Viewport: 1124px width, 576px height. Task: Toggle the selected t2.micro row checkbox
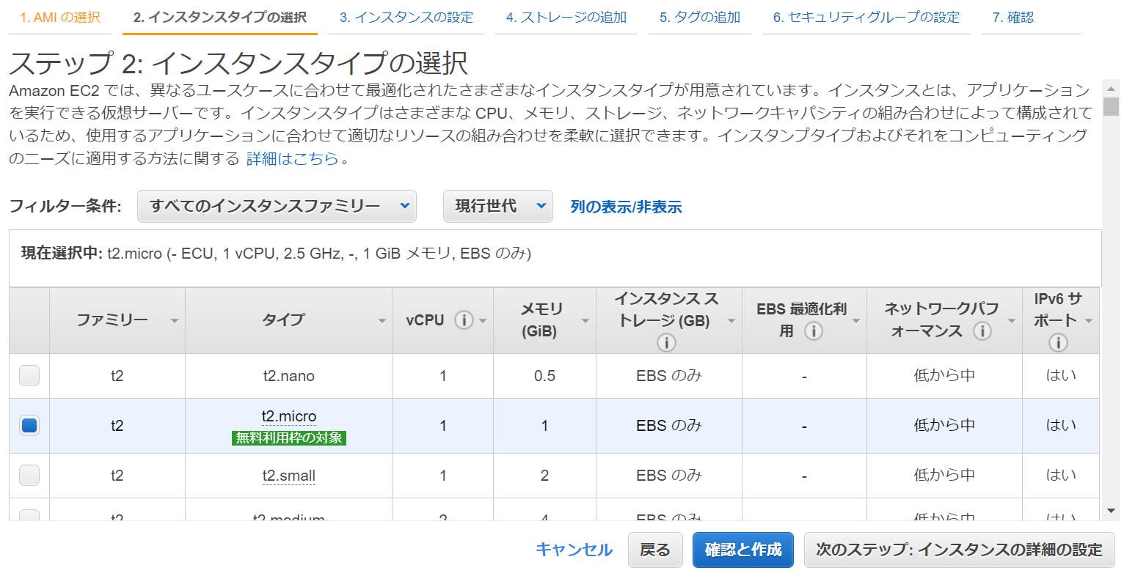coord(29,425)
